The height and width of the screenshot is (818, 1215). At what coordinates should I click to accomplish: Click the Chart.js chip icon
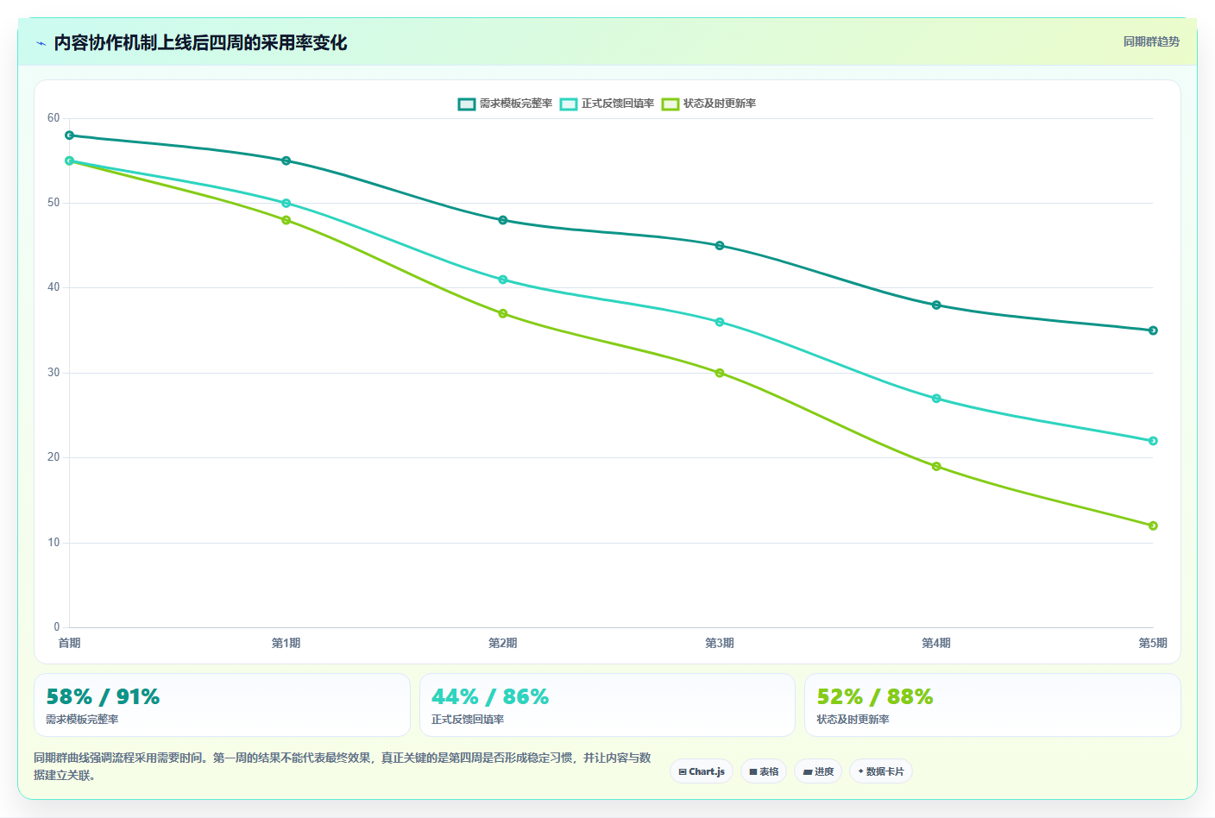[x=683, y=772]
